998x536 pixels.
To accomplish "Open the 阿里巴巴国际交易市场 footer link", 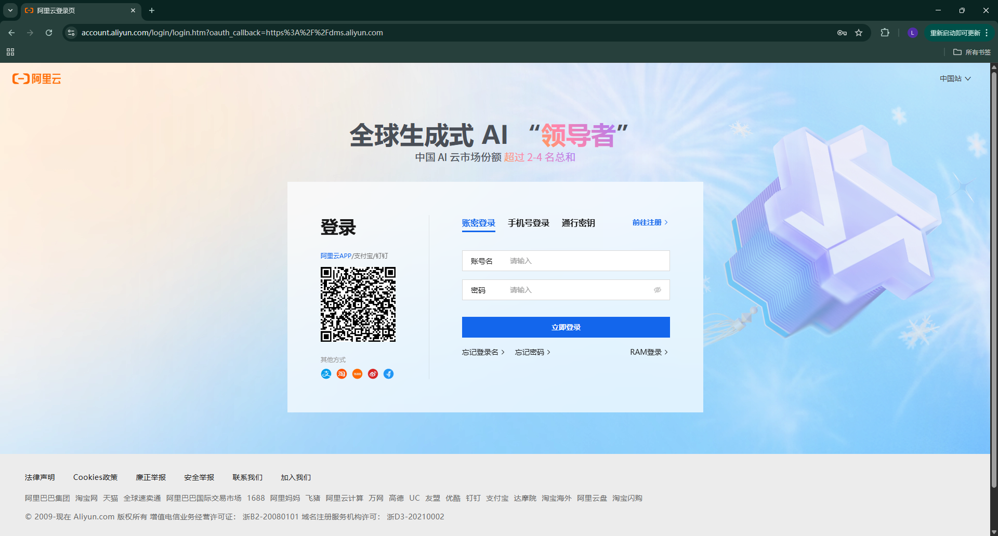I will pos(204,498).
